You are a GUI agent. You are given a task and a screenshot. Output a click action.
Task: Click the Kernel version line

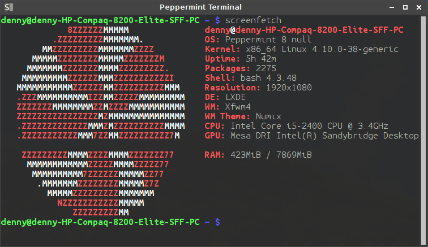tap(301, 49)
